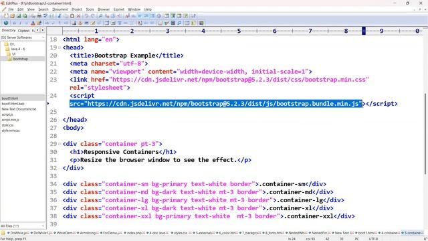Toggle Word Wrap from the toolbar
428x241 pixels.
[x=140, y=16]
